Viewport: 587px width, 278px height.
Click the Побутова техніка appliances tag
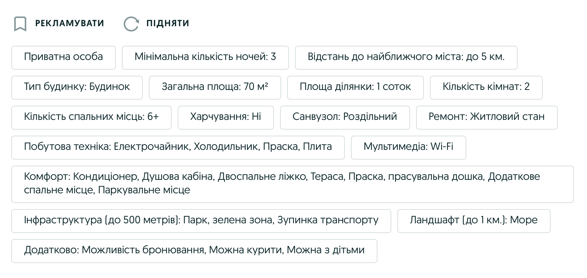pos(178,147)
